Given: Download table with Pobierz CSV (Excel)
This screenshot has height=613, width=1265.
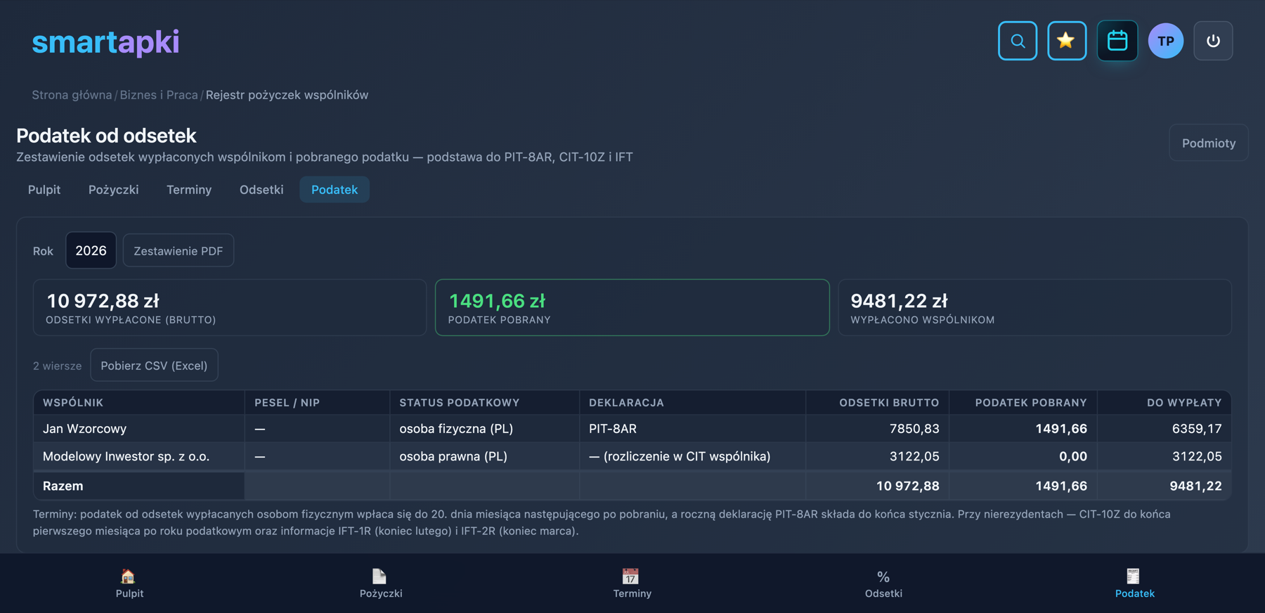Looking at the screenshot, I should tap(154, 366).
